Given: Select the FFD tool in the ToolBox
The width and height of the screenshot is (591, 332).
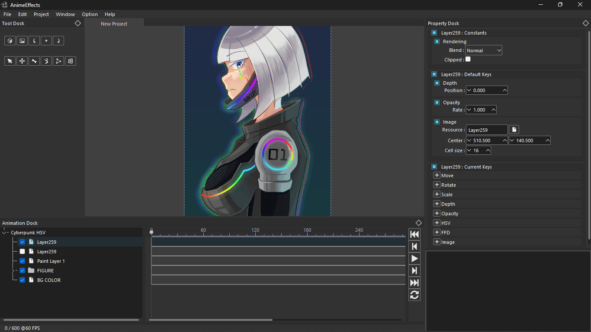Looking at the screenshot, I should [70, 61].
